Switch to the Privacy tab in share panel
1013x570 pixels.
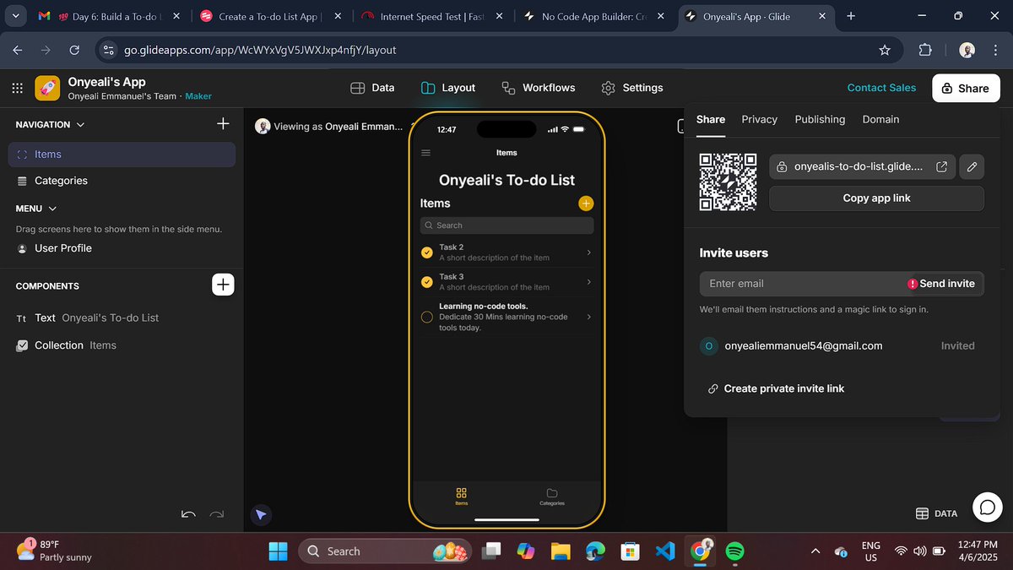click(x=759, y=119)
